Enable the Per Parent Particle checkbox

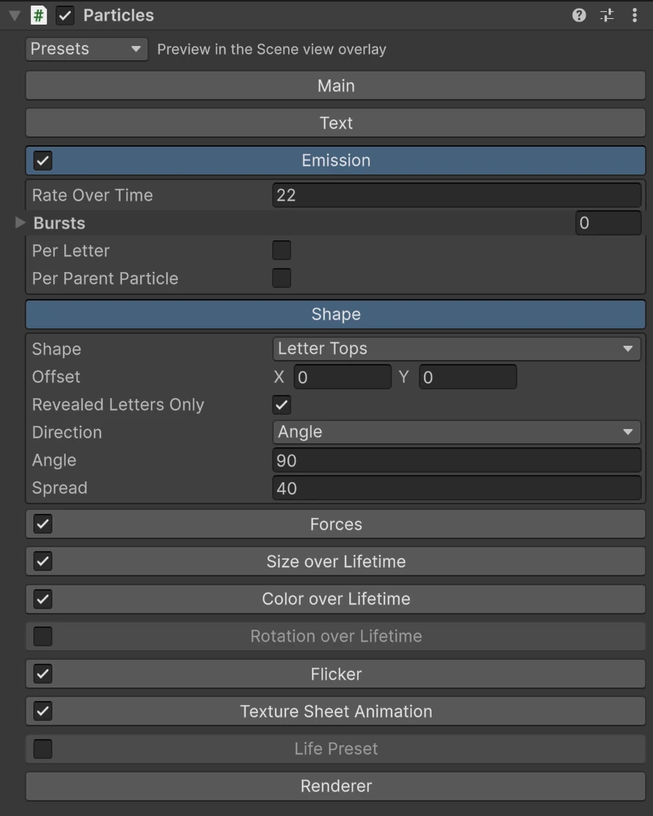click(x=282, y=278)
